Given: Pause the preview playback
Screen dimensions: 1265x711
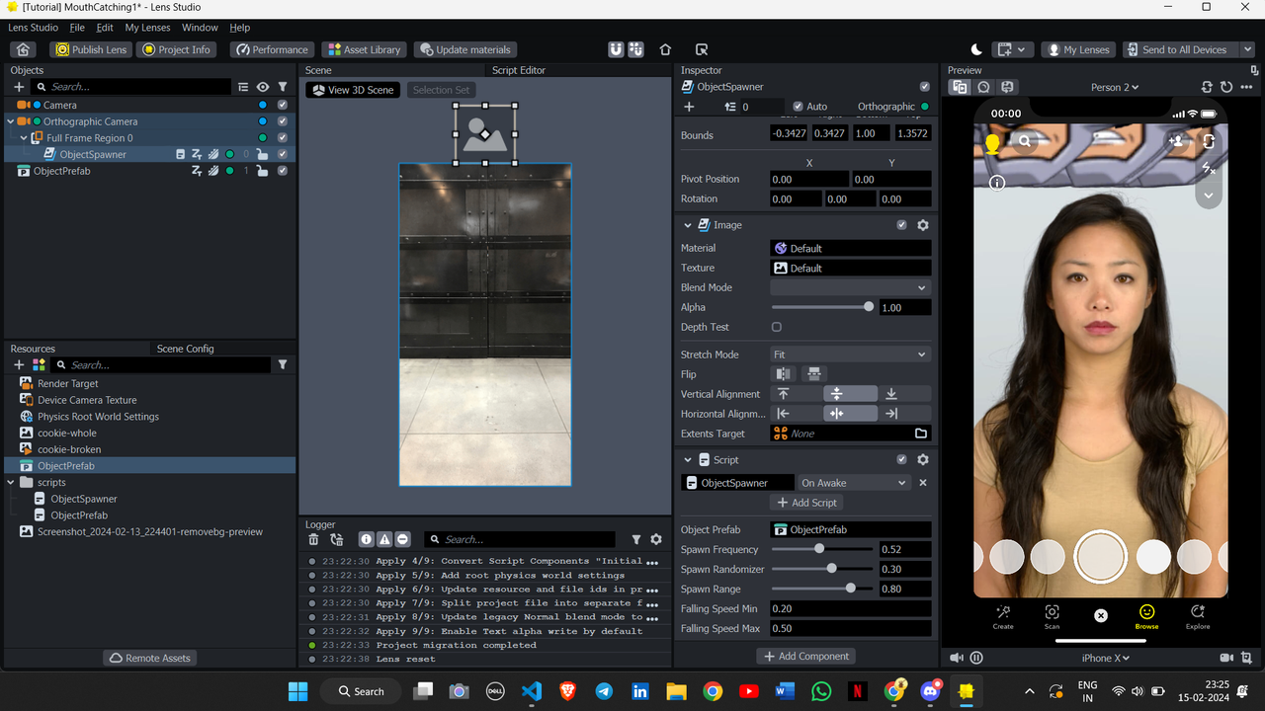Looking at the screenshot, I should [x=976, y=658].
